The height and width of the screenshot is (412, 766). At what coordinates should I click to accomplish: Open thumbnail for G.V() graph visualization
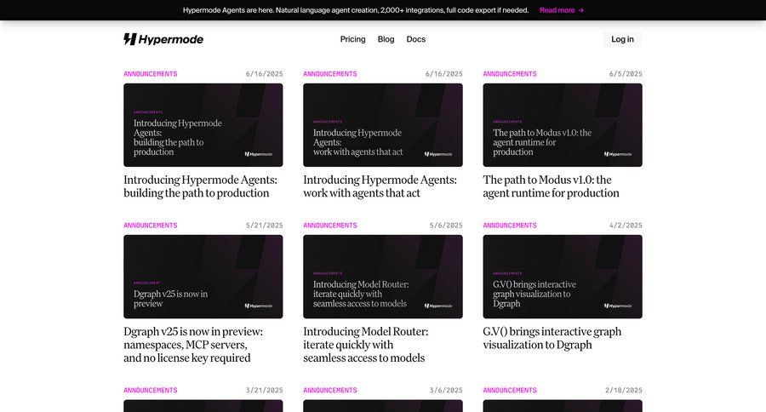click(x=563, y=277)
